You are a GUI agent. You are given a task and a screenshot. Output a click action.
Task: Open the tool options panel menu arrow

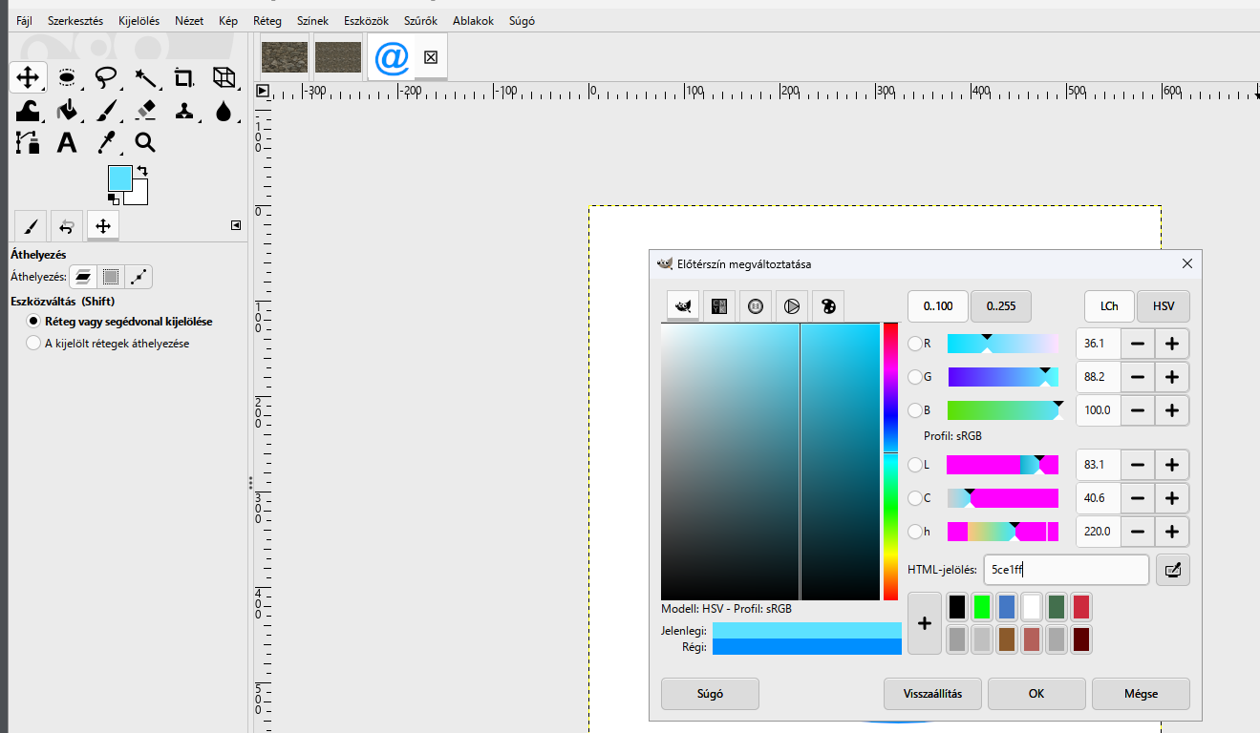tap(236, 225)
